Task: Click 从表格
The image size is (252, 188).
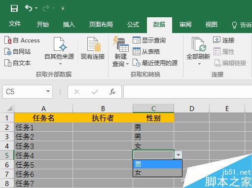Action: [x=146, y=51]
